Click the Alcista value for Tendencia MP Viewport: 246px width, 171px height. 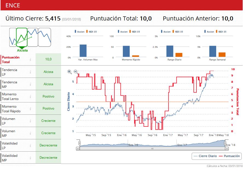pyautogui.click(x=48, y=84)
